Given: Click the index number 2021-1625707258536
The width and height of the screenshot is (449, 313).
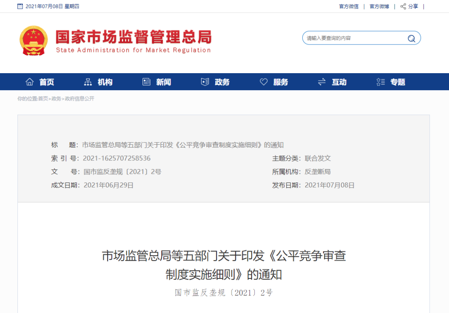Looking at the screenshot, I should (x=116, y=158).
